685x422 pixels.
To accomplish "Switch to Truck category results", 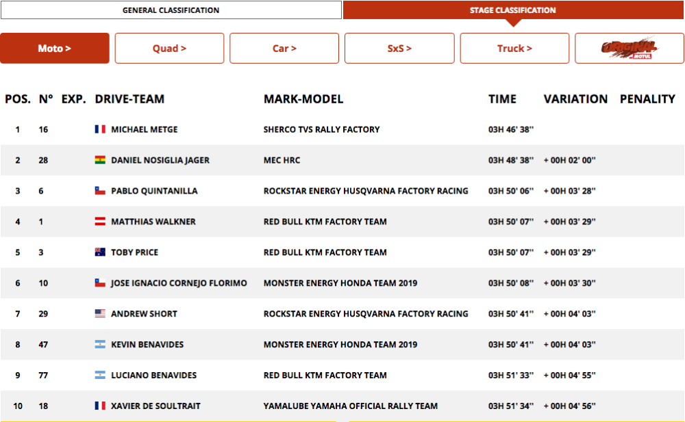I will (x=514, y=49).
